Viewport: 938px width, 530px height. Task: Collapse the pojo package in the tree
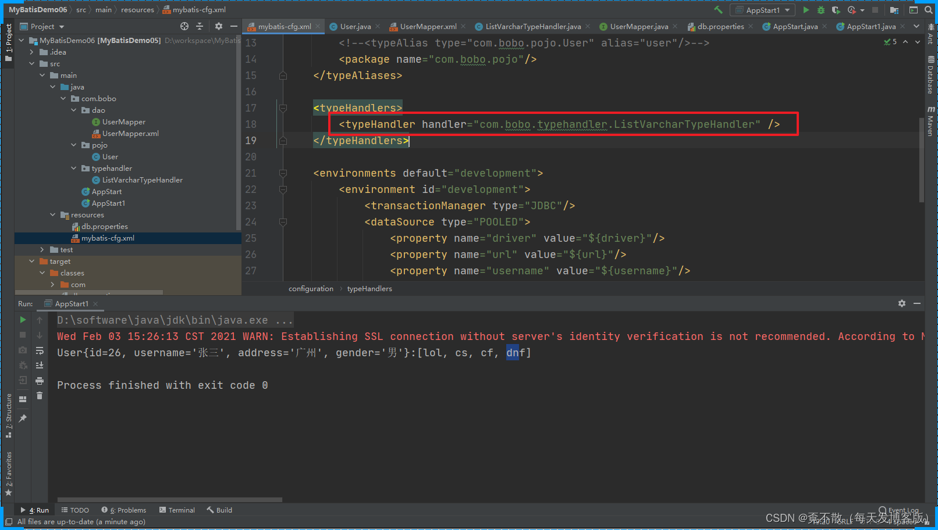(74, 145)
